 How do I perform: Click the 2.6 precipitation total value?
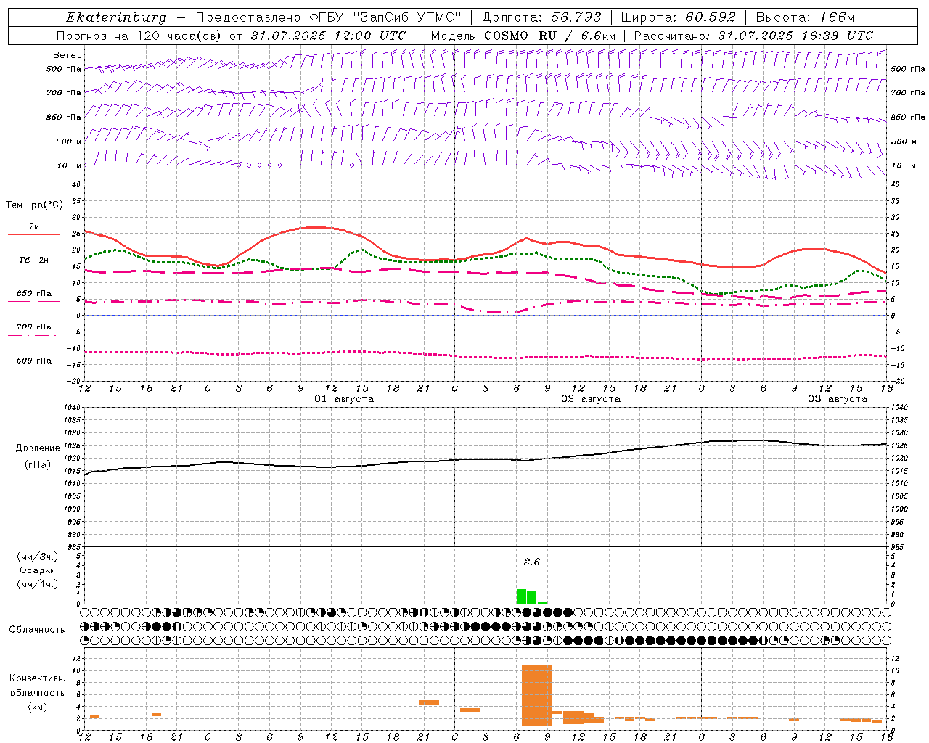coord(531,562)
